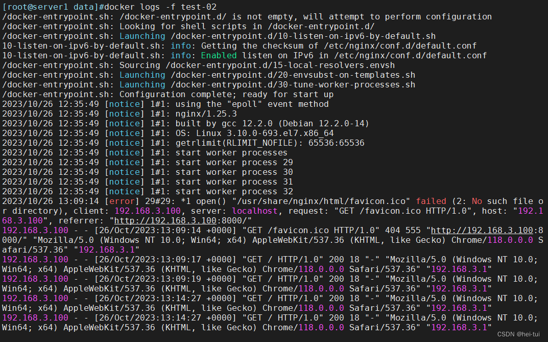Click the underlined URL after "404 555"

(x=487, y=231)
